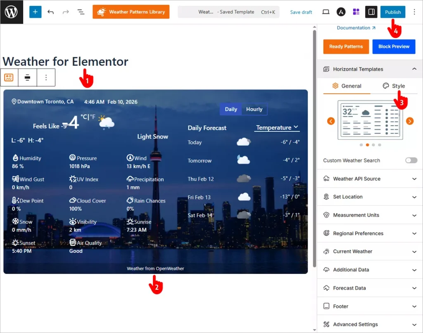
Task: Open the Weather Patterns Library
Action: click(131, 12)
